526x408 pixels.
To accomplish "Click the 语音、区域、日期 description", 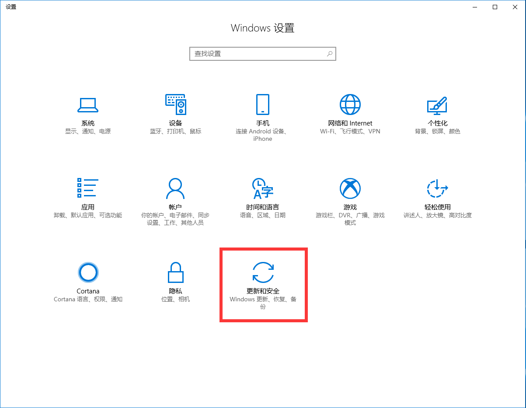I will [x=263, y=215].
